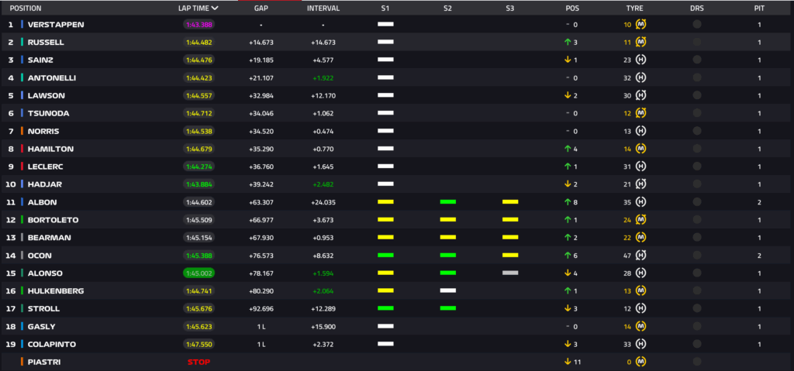This screenshot has width=794, height=371.
Task: Click Sainz's hard tyre icon
Action: [x=641, y=60]
